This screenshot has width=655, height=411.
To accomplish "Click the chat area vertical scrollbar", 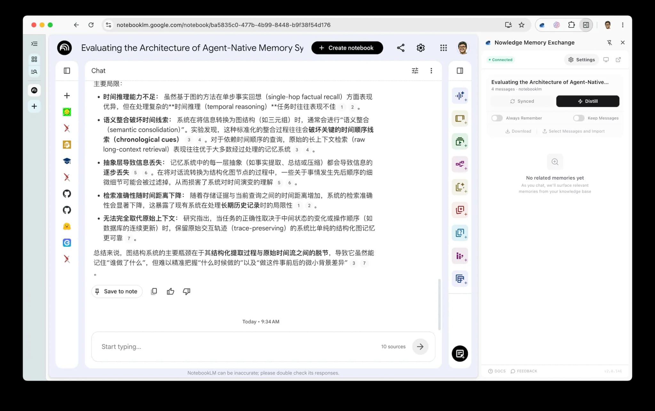I will coord(439,304).
